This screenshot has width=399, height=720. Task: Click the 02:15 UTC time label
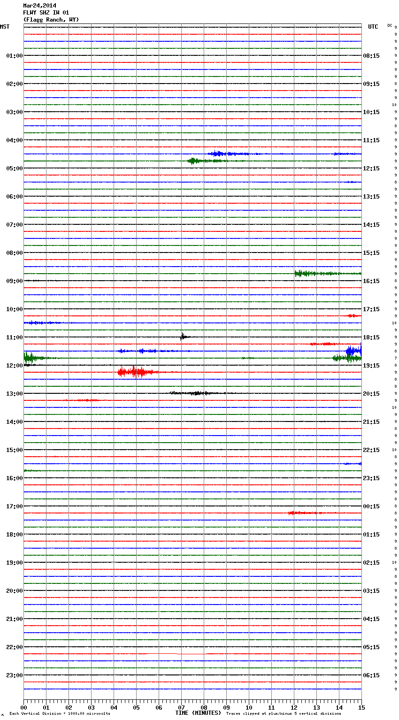click(x=371, y=563)
